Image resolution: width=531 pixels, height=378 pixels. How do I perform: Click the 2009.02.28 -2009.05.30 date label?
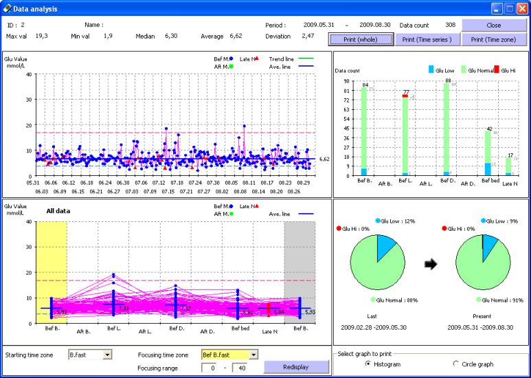tap(374, 328)
